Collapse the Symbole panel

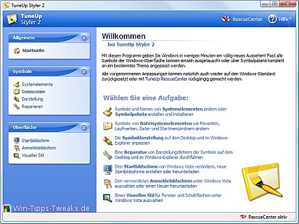click(84, 72)
